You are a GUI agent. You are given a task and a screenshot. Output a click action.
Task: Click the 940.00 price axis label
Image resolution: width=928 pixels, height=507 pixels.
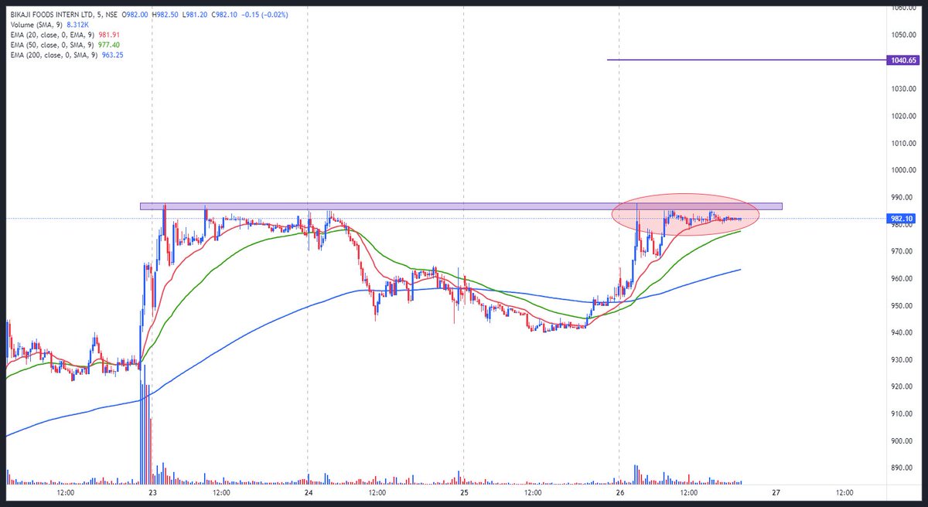coord(901,332)
